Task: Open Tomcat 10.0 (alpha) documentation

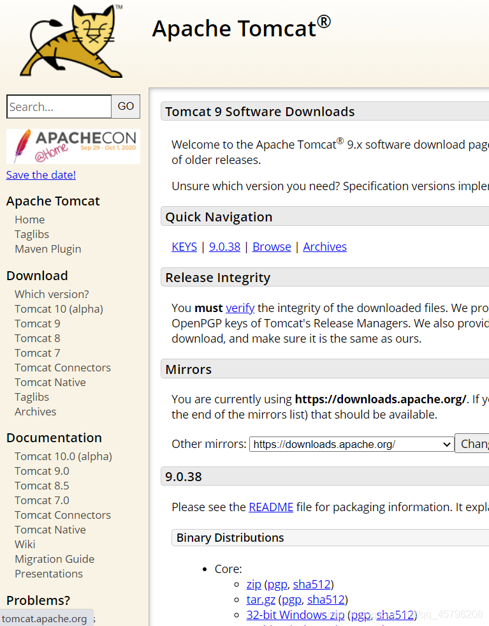Action: tap(63, 456)
